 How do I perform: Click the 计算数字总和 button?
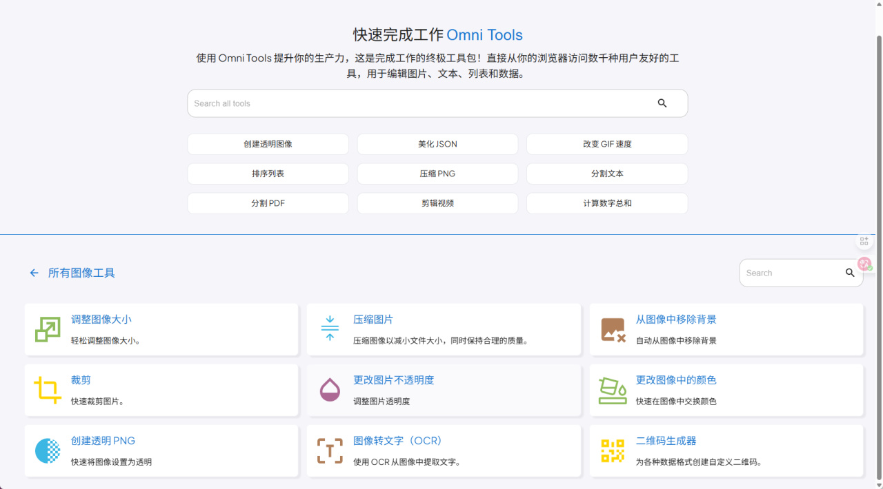tap(607, 203)
